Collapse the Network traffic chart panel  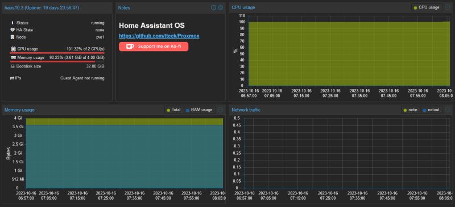tap(448, 109)
